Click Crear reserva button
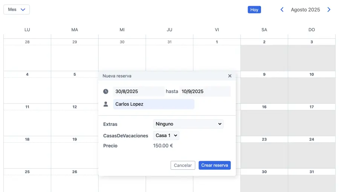This screenshot has height=192, width=339. (214, 165)
